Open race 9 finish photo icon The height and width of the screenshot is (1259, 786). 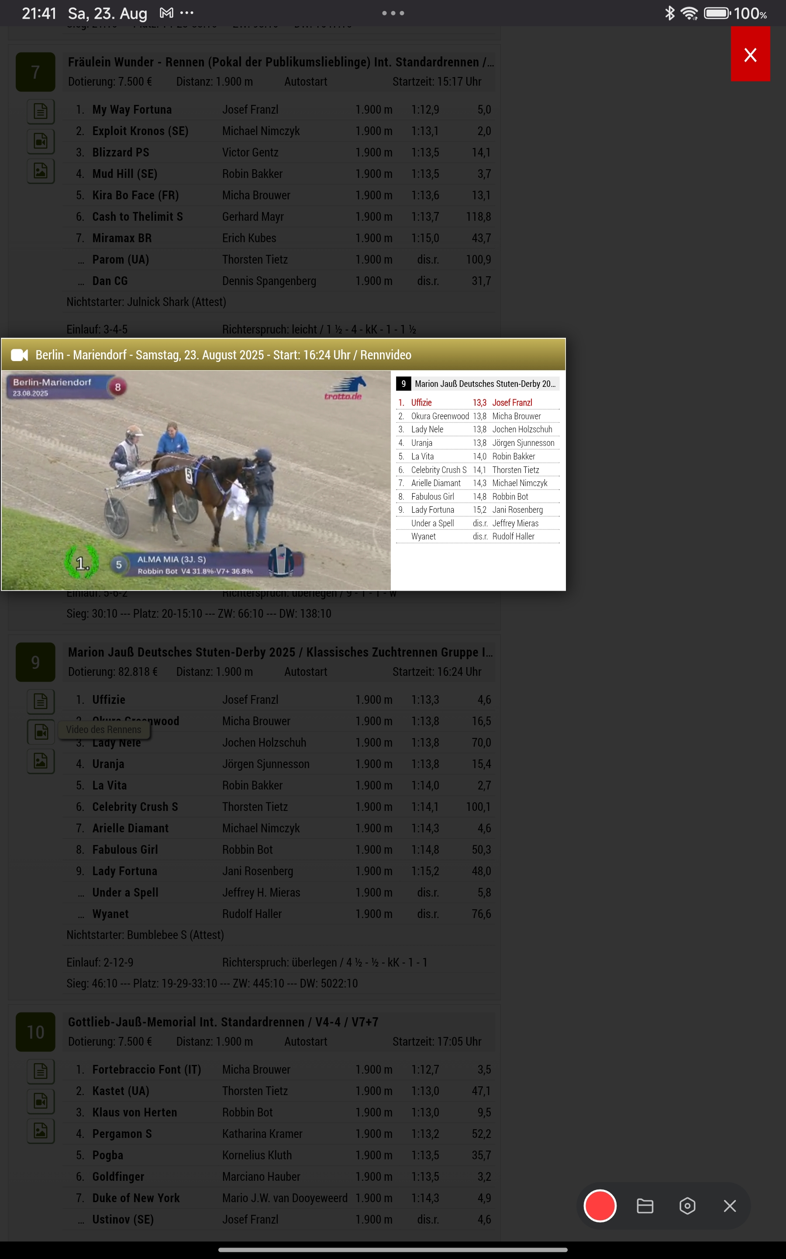click(x=41, y=762)
